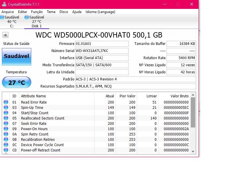Click the disk model title WDC WD5000LPCX-00VHAT0

(x=83, y=35)
